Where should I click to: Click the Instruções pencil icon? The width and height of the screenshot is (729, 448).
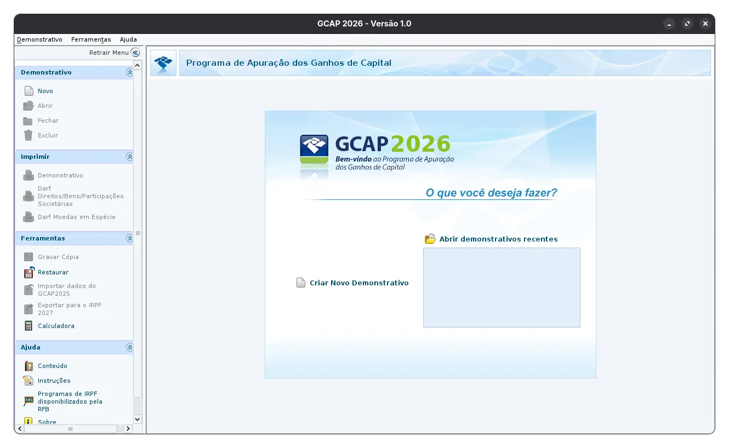click(29, 381)
